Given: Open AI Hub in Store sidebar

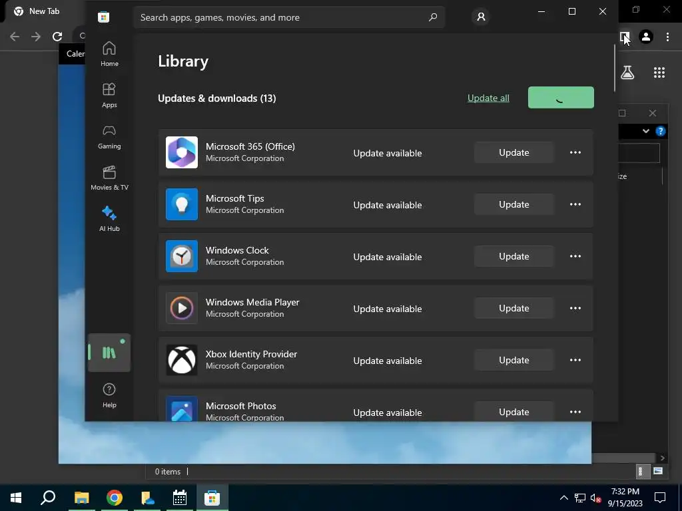Looking at the screenshot, I should (109, 219).
